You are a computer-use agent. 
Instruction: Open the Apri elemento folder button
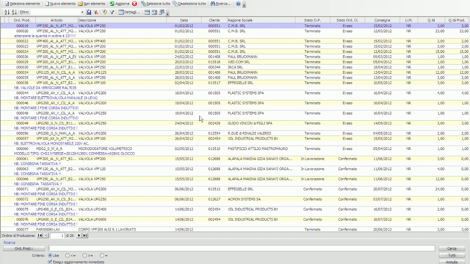(x=92, y=4)
